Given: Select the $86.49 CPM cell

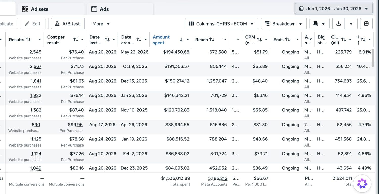Looking at the screenshot, I should point(260,168).
